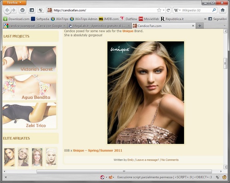Open the Repubblica.it bookmark
Image resolution: width=230 pixels, height=183 pixels.
[172, 19]
